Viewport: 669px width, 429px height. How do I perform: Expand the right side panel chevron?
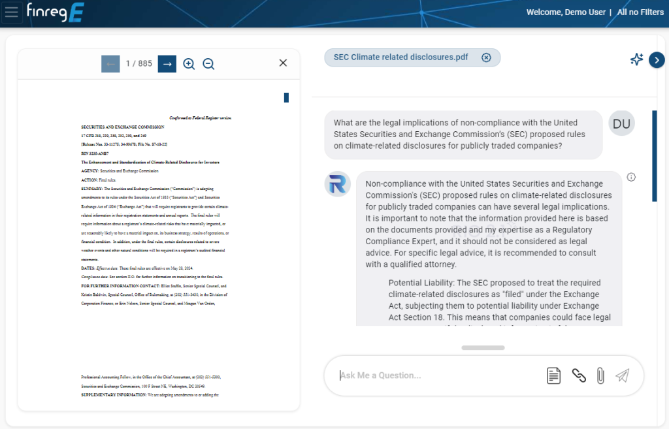pos(657,60)
